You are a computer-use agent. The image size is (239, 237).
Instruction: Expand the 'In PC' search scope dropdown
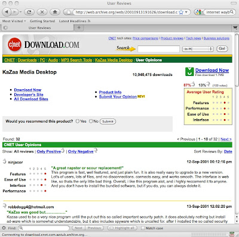point(198,49)
